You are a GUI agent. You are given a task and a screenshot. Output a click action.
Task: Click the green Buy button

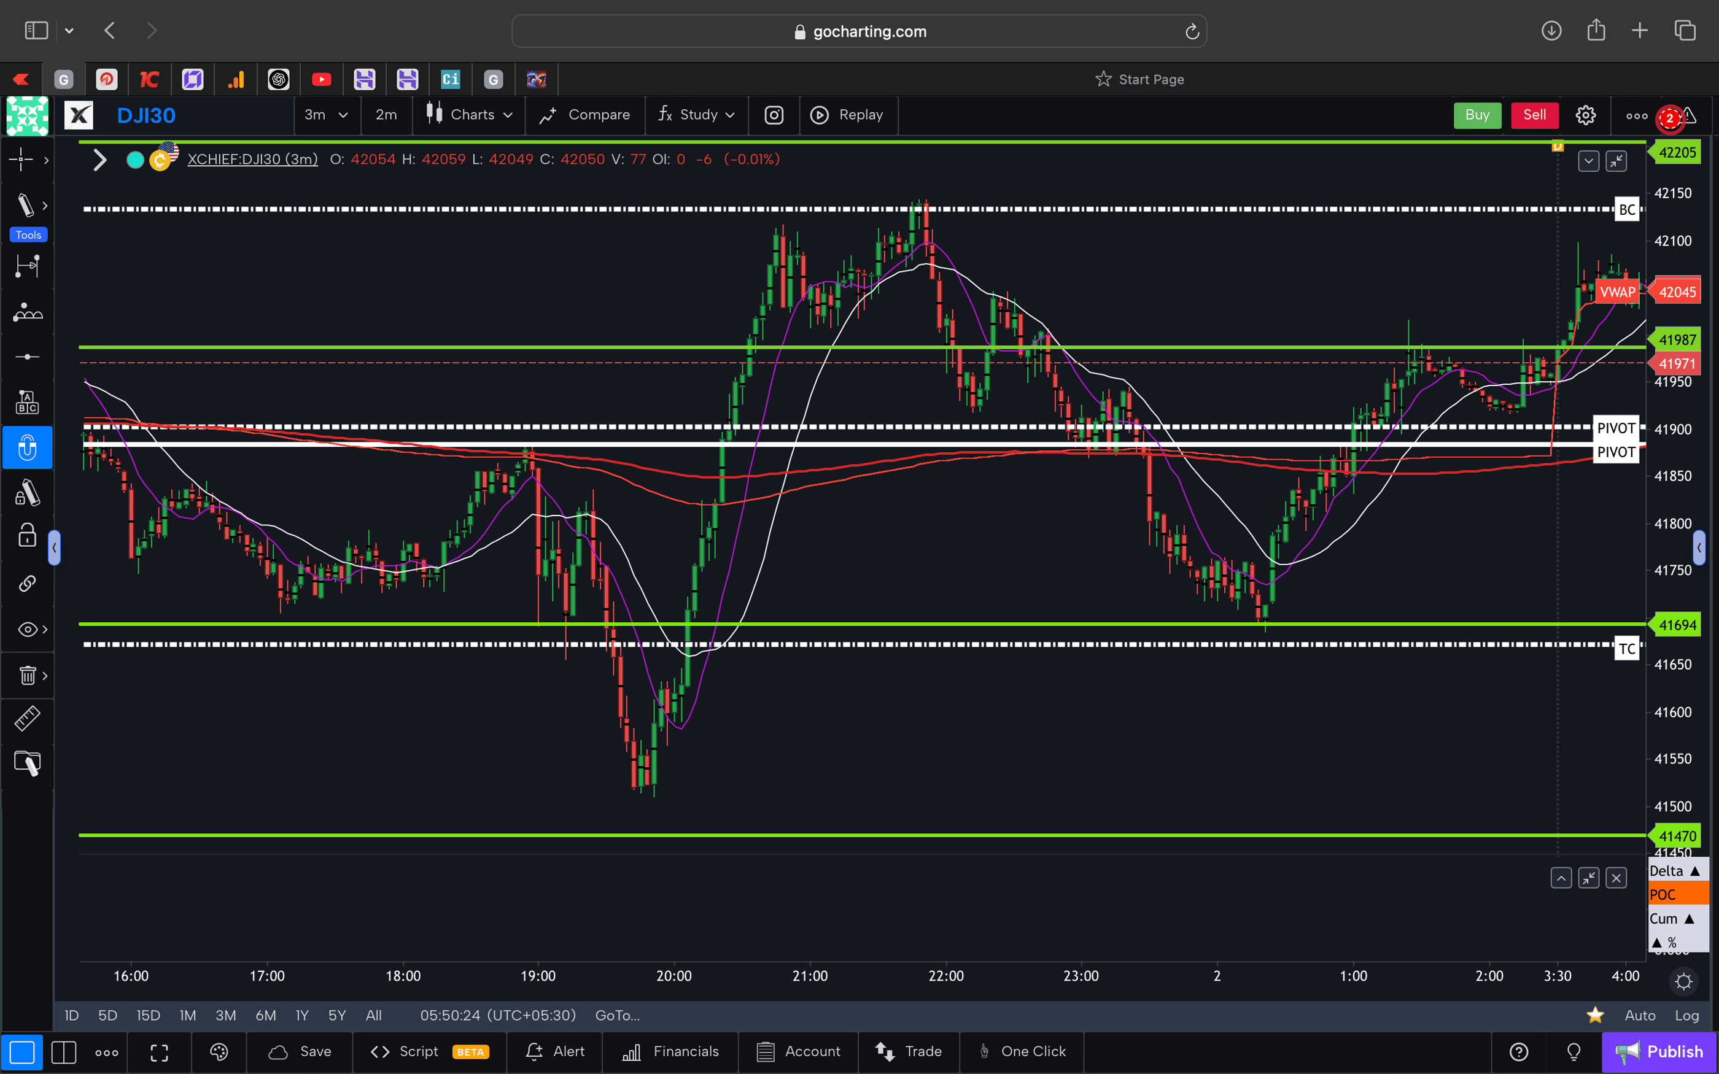click(x=1476, y=114)
